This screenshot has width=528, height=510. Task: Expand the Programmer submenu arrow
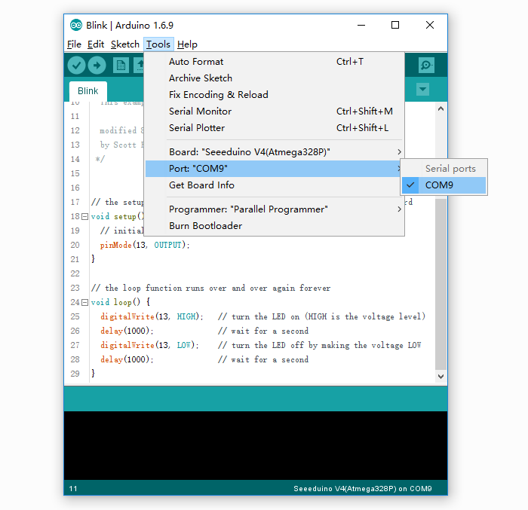[x=399, y=209]
